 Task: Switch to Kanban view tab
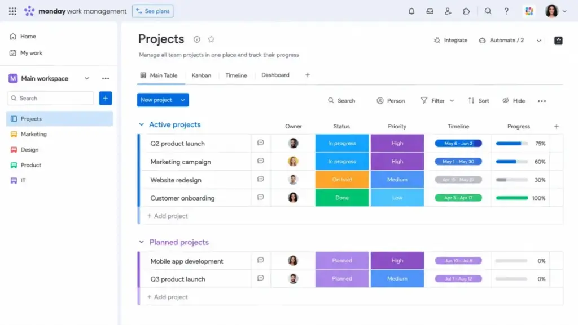pos(202,75)
